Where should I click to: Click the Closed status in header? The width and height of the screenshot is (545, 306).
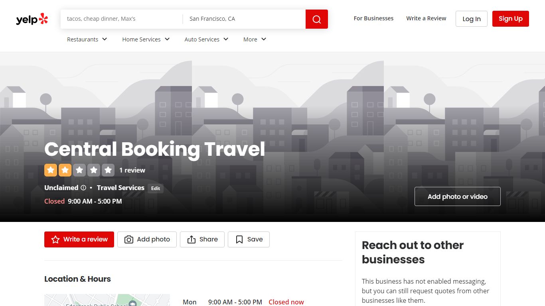pyautogui.click(x=54, y=201)
